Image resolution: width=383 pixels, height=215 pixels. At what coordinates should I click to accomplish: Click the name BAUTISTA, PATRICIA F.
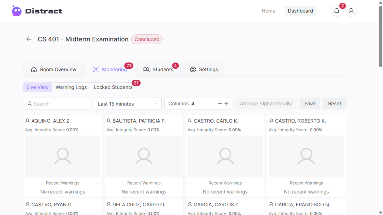point(139,121)
